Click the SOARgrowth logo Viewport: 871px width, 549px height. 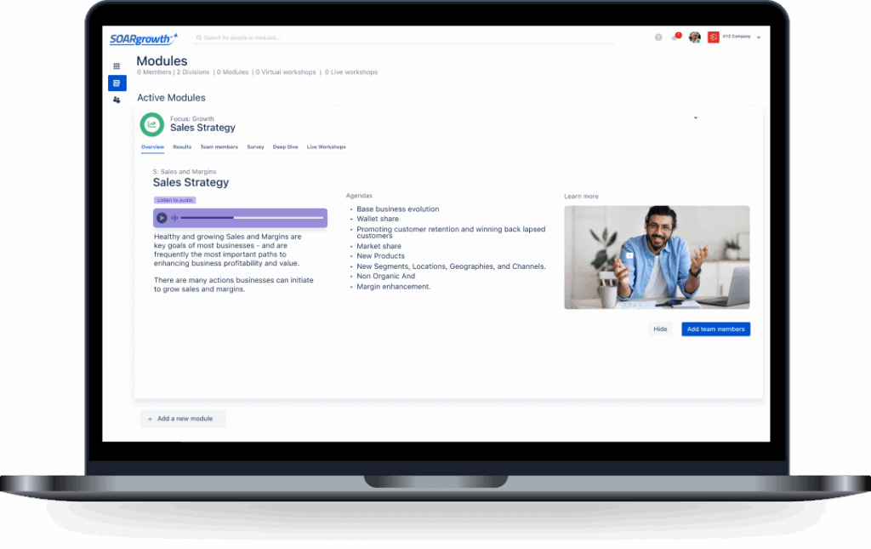point(143,38)
